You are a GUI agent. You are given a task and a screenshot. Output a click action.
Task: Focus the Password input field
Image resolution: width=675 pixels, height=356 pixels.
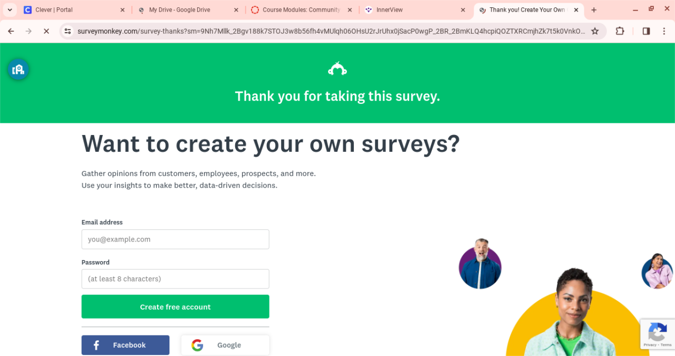tap(175, 278)
